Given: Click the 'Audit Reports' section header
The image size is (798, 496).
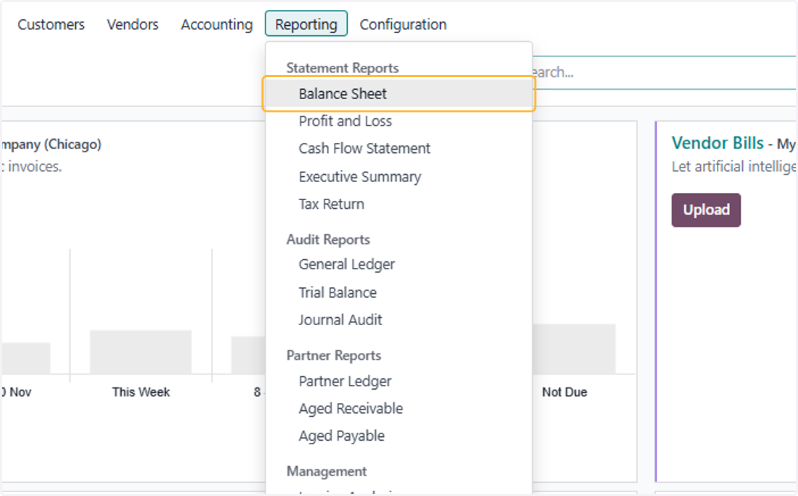Looking at the screenshot, I should click(329, 239).
